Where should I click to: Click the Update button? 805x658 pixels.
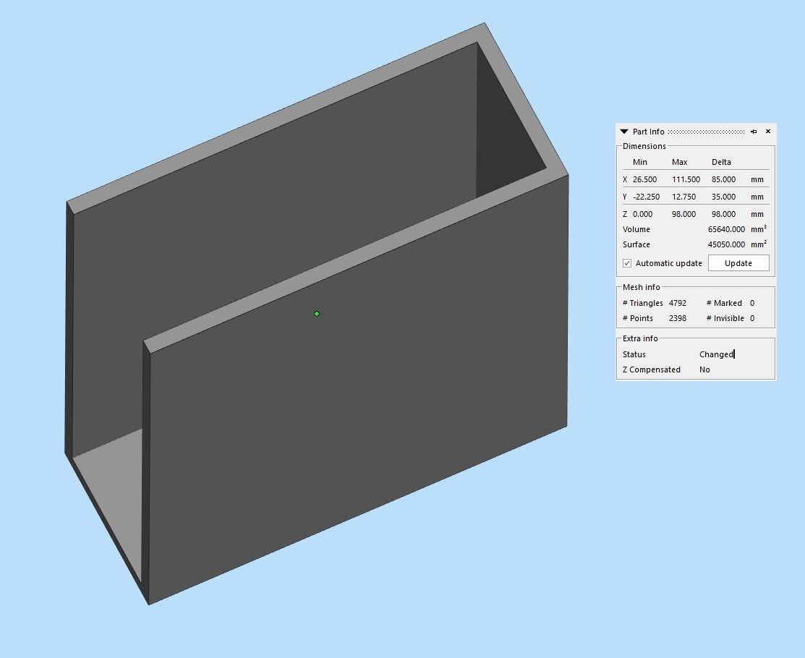point(738,262)
